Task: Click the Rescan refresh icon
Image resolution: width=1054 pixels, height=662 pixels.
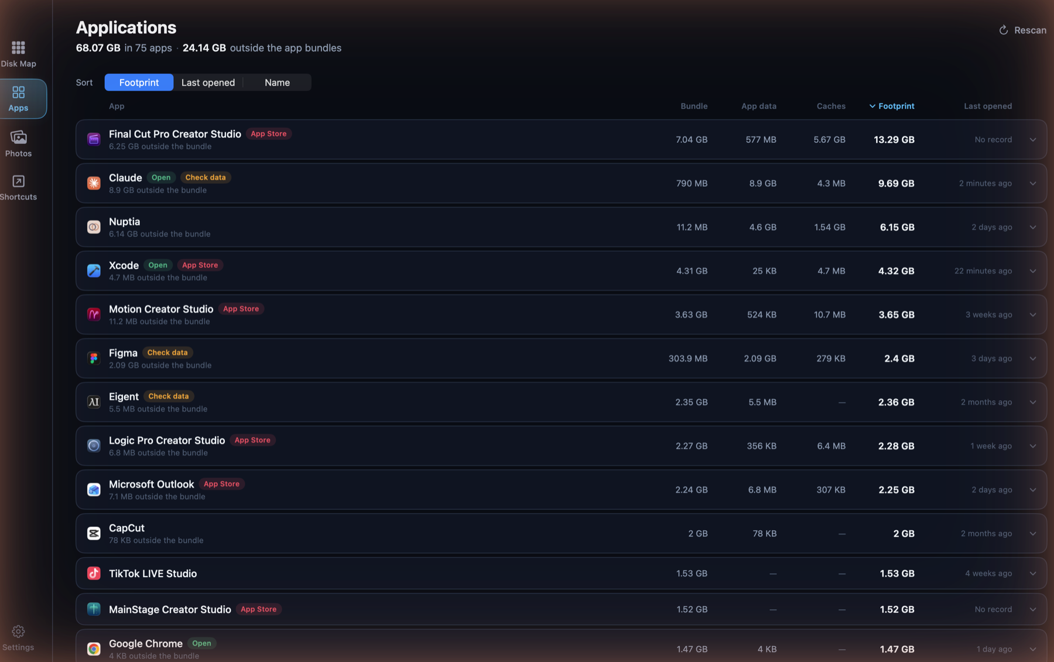Action: coord(1003,30)
